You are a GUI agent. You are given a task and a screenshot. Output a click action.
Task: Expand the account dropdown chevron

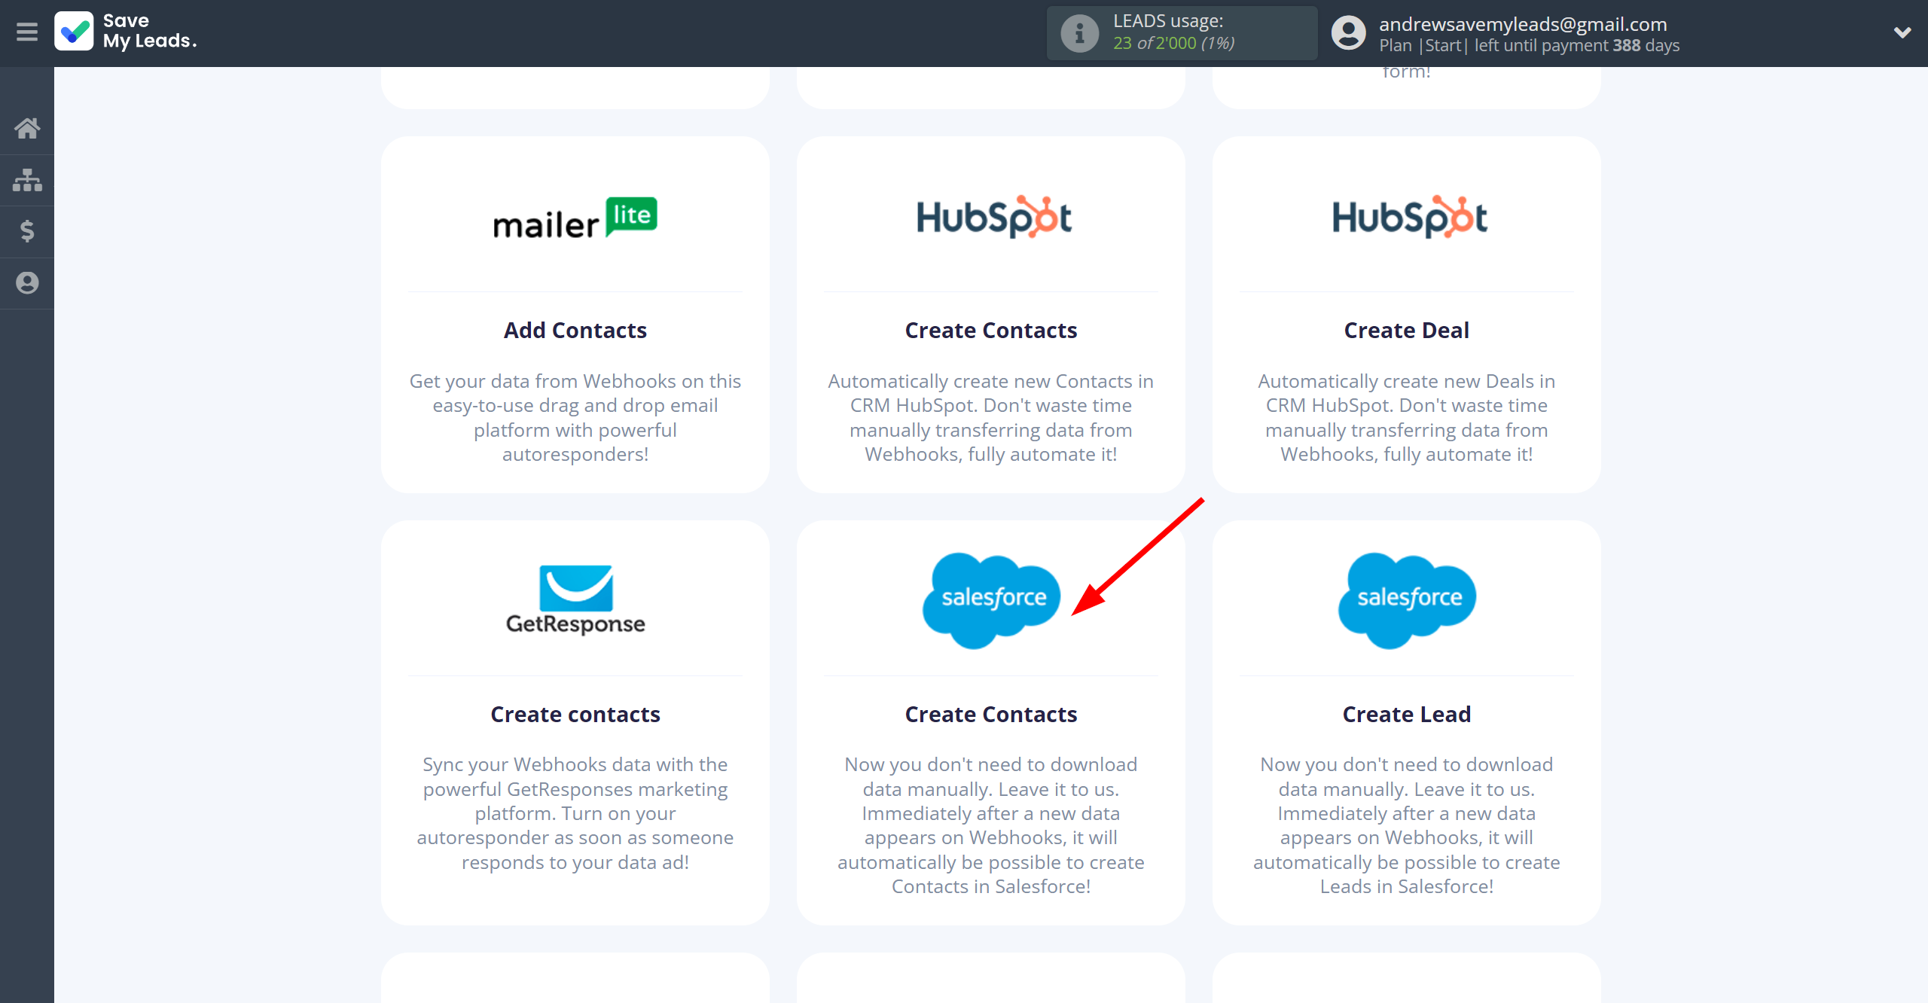pos(1902,32)
